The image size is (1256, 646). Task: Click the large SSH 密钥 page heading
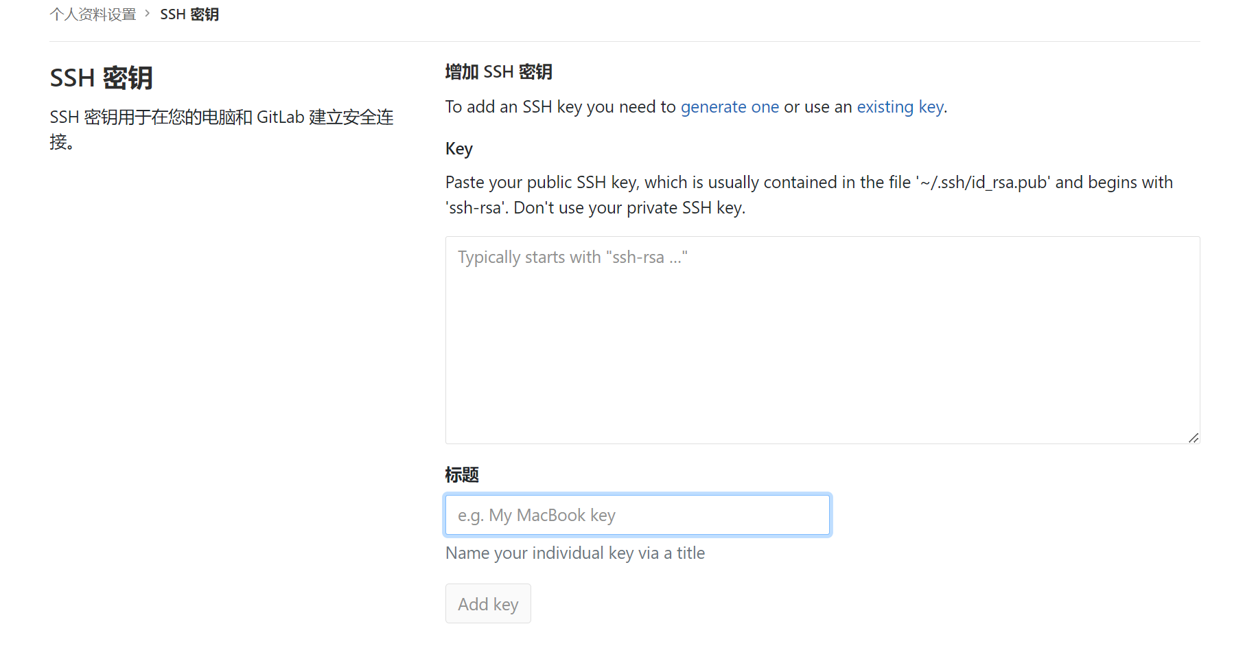[101, 78]
